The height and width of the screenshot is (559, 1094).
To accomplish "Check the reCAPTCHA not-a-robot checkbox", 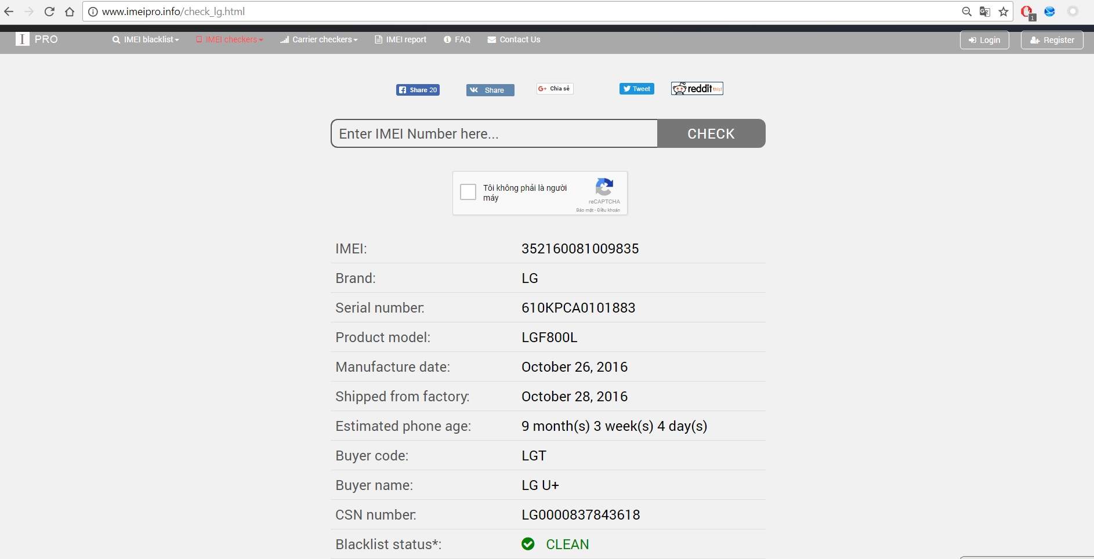I will tap(468, 192).
